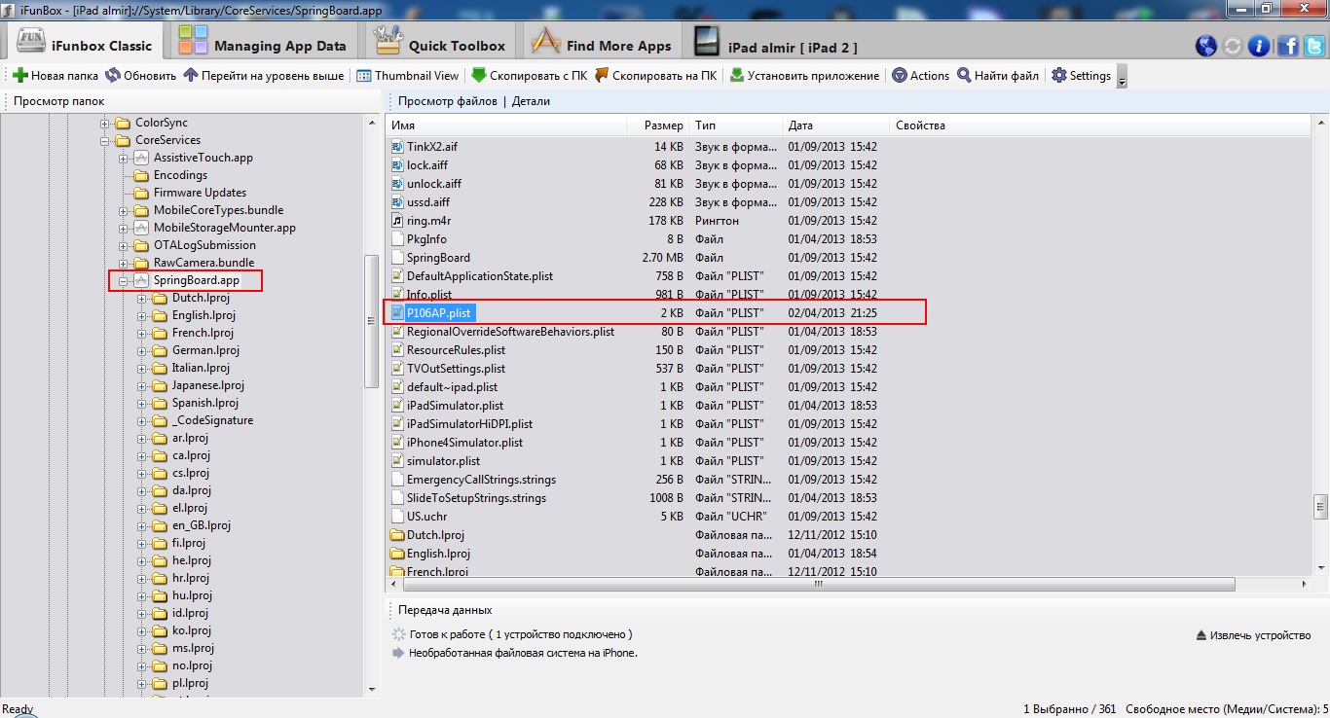The image size is (1330, 718).
Task: Collapse the SpringBoard.app tree node
Action: coord(123,280)
